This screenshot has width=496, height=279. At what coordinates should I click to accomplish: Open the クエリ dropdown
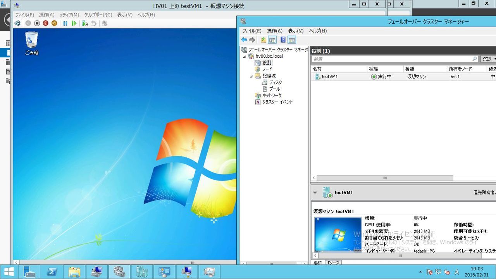click(489, 59)
